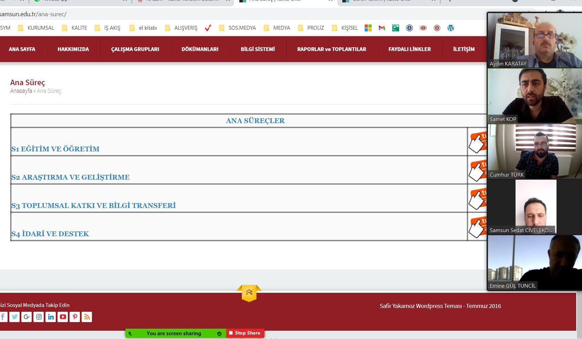The width and height of the screenshot is (582, 339).
Task: Click Safir Yakamoz Wordpress Teması footer text
Action: pyautogui.click(x=440, y=306)
